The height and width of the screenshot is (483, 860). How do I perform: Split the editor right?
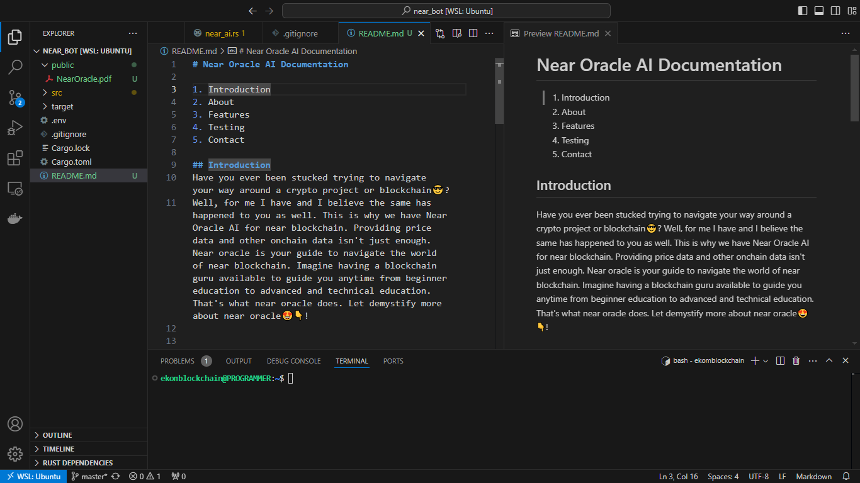473,33
